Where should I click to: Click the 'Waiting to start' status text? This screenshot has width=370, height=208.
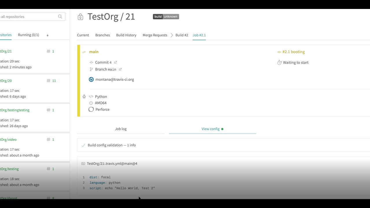pos(296,62)
